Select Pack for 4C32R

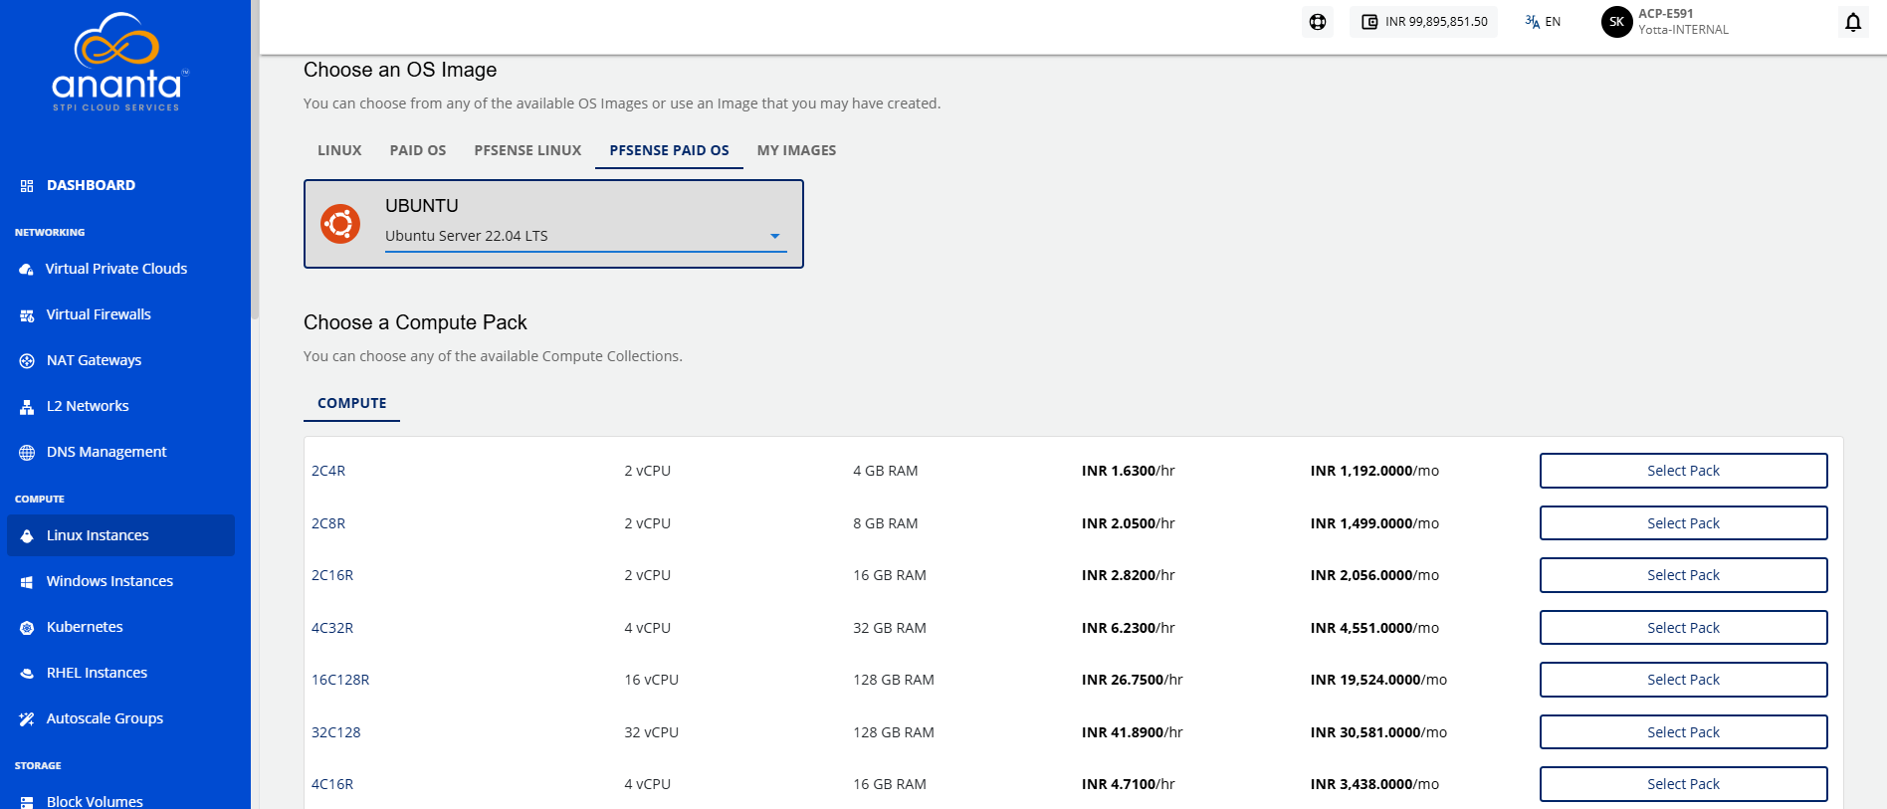[x=1683, y=628]
